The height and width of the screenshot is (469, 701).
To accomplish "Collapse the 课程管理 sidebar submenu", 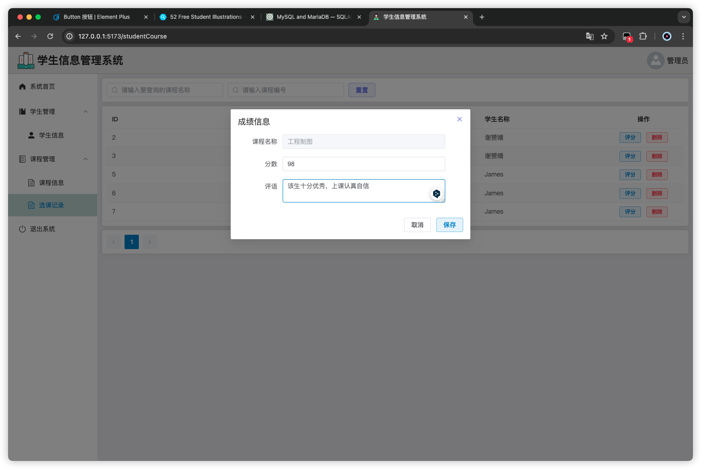I will click(53, 159).
